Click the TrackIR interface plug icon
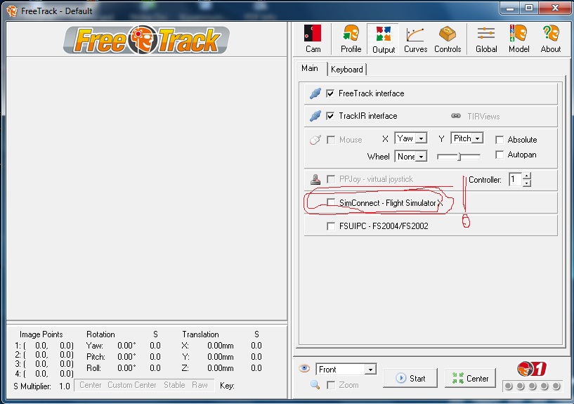The width and height of the screenshot is (574, 404). tap(315, 117)
